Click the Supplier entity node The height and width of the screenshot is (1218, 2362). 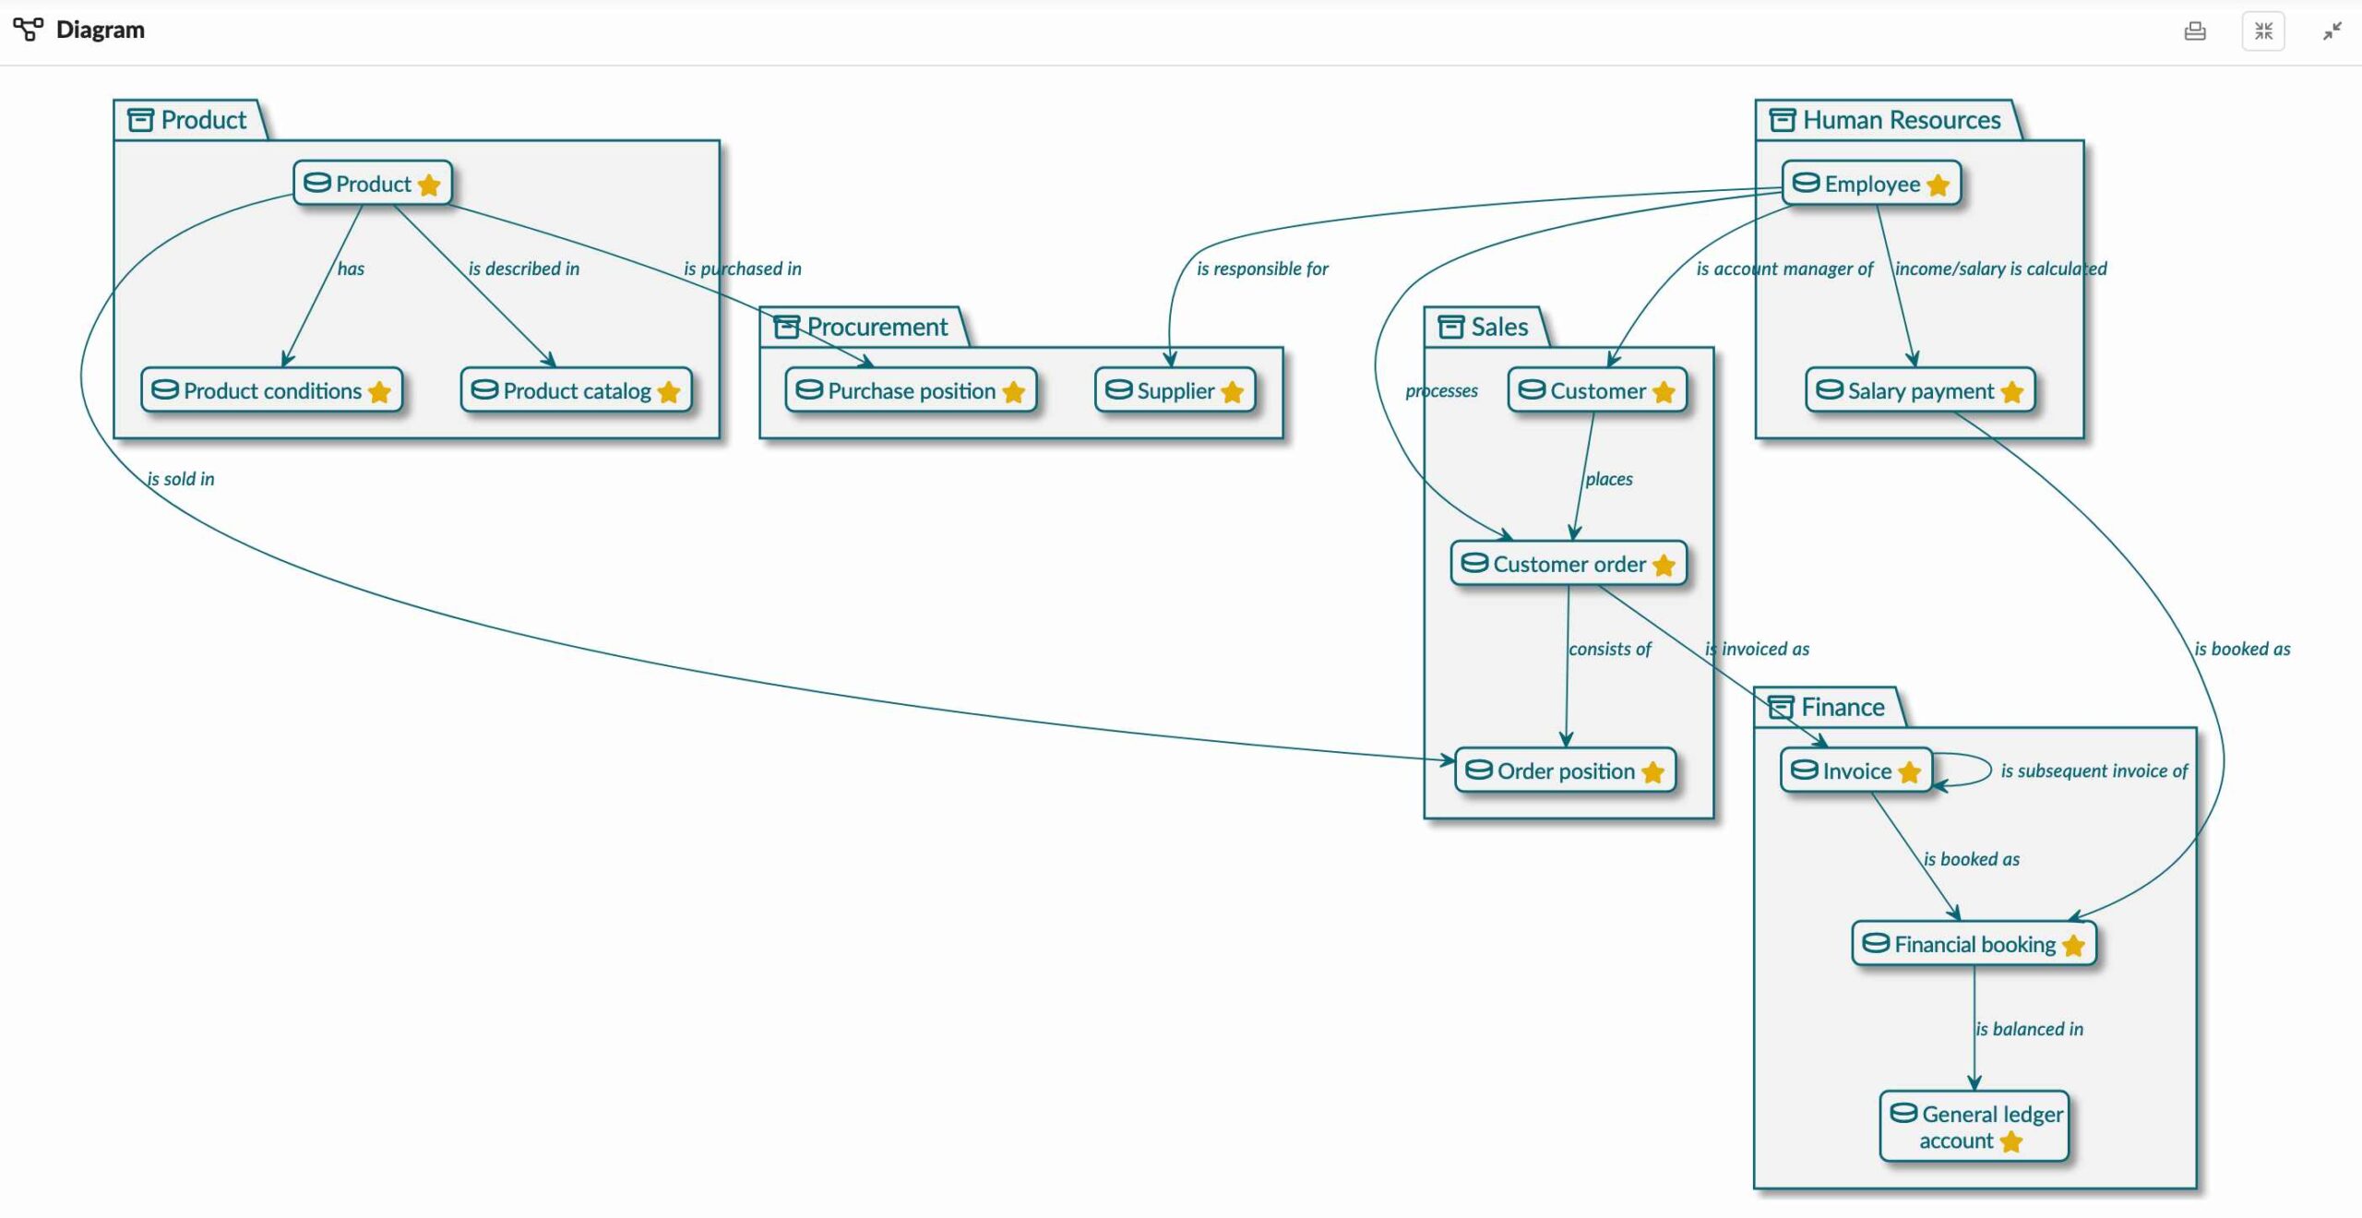coord(1175,390)
